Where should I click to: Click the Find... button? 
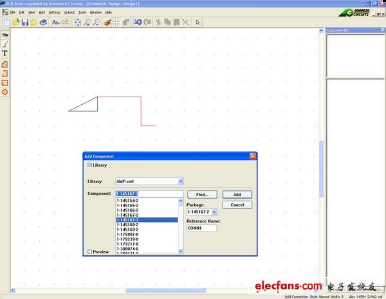point(202,194)
